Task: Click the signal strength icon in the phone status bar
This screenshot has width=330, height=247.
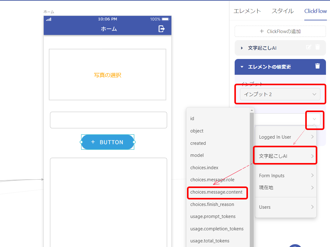Action: pos(49,19)
